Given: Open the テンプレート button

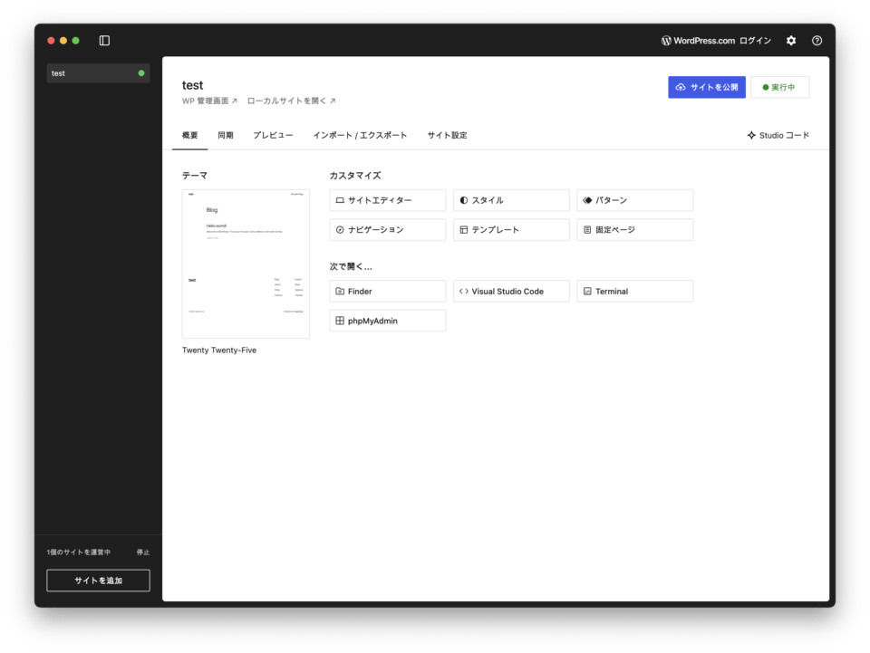Looking at the screenshot, I should [x=511, y=229].
